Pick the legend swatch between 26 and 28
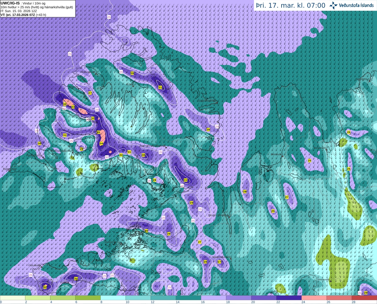Image resolution: width=377 pixels, height=304 pixels. 339,298
